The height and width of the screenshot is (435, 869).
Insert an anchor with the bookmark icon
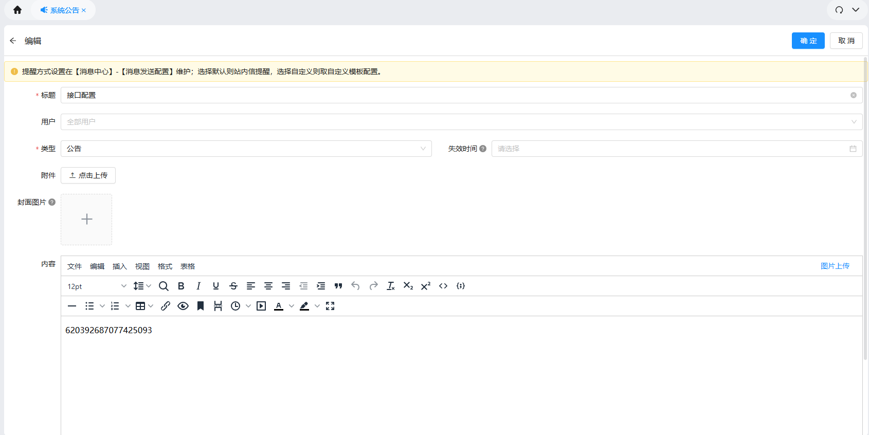201,306
